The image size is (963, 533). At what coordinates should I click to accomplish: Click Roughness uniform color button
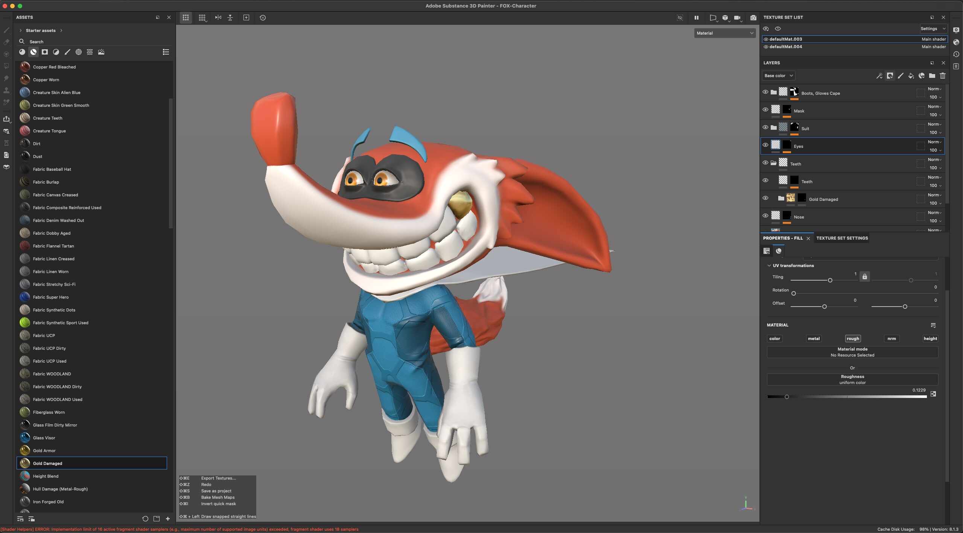[x=852, y=380]
